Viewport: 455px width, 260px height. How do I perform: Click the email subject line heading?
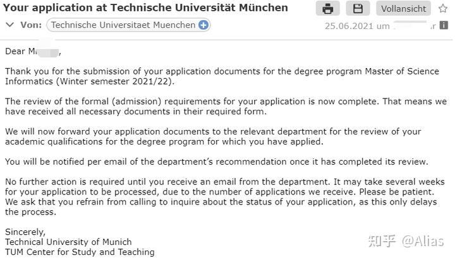146,8
